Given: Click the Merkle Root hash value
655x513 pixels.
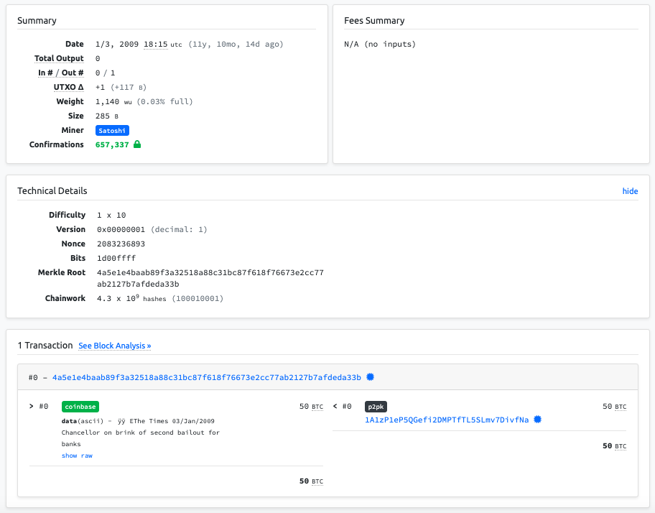Looking at the screenshot, I should (x=210, y=278).
